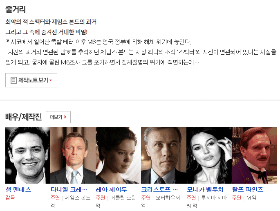Expand the 제작노트 보기 dropdown button
Image resolution: width=280 pixels, height=211 pixels.
[x=31, y=80]
